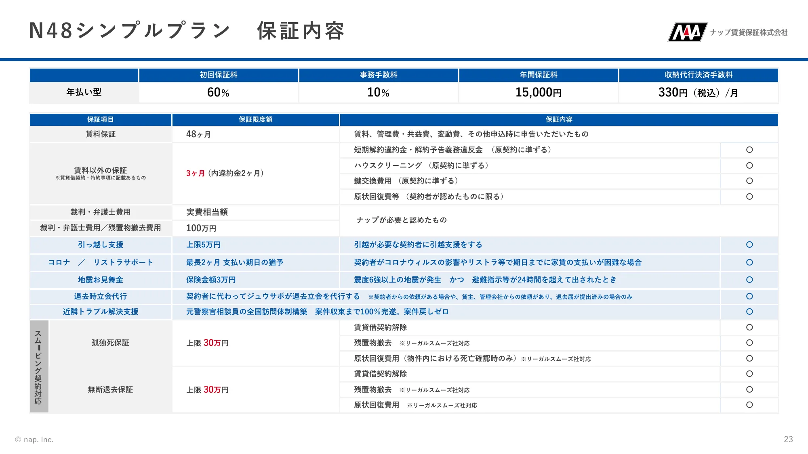
Task: Click the 初回保証料 header cell
Action: tap(219, 75)
